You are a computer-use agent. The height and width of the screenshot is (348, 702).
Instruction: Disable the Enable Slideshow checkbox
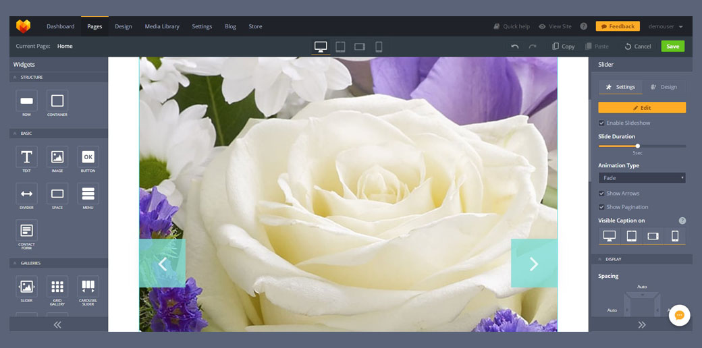(601, 123)
